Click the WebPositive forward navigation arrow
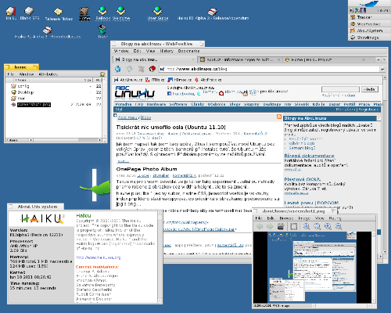 [x=130, y=69]
